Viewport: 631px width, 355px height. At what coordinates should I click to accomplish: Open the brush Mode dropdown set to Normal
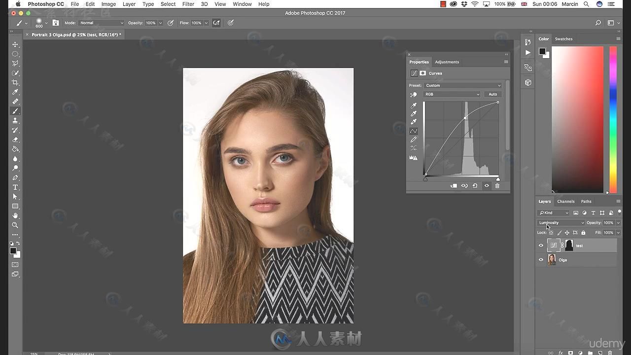tap(102, 23)
